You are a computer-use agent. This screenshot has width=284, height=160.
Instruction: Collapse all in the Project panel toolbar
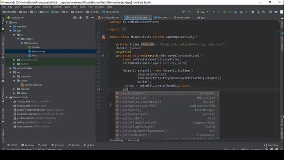80,18
